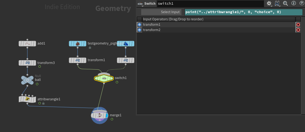The height and width of the screenshot is (132, 305).
Task: Click green badge under switch1 label
Action: [x=117, y=82]
